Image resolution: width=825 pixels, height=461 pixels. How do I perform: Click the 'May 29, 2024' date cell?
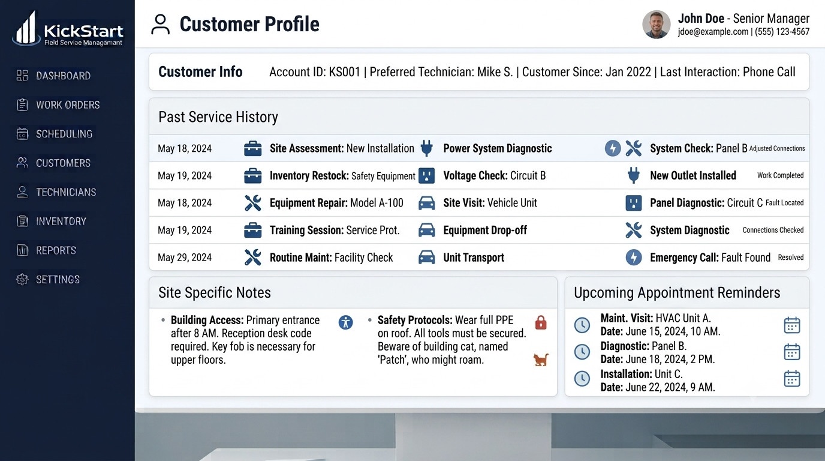185,258
